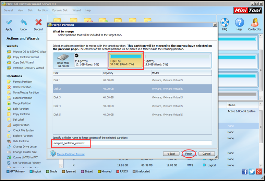
Task: Choose Split Partition operation
Action: 18,109
